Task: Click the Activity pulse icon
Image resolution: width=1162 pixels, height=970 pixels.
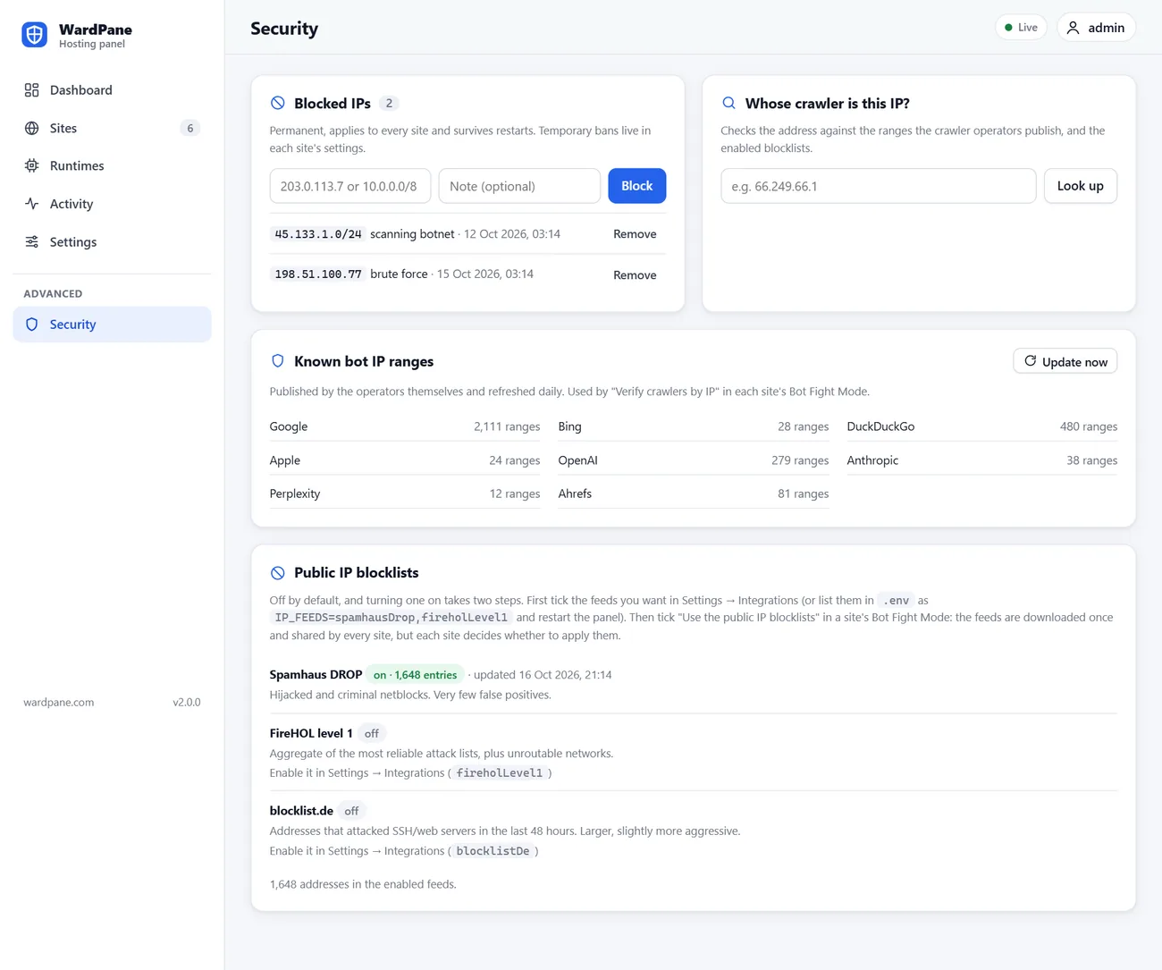Action: [32, 204]
